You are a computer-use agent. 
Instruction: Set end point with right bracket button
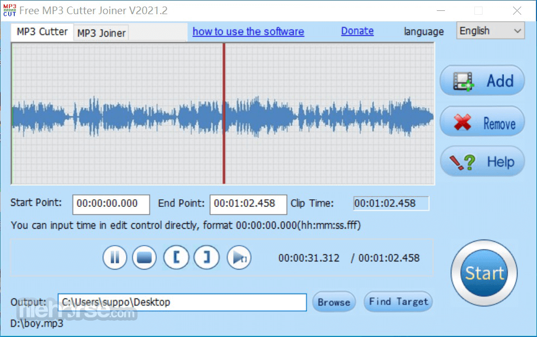pyautogui.click(x=206, y=258)
